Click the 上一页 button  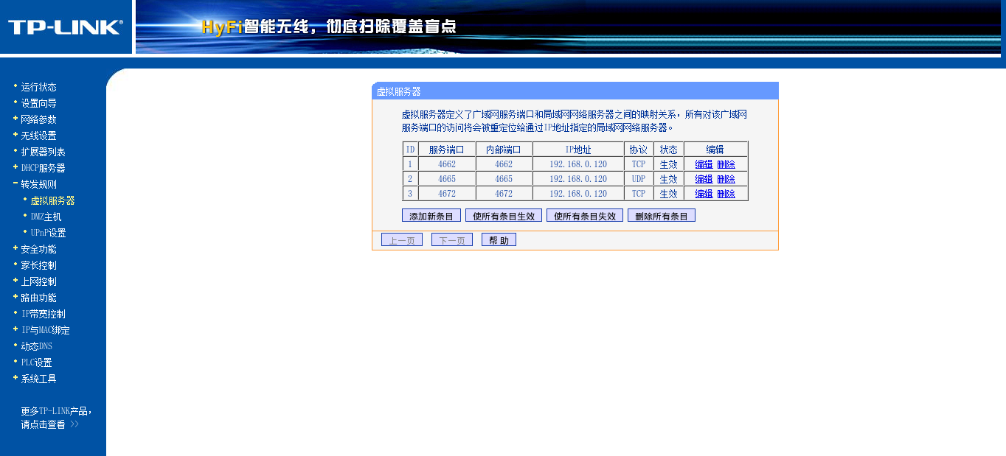402,240
